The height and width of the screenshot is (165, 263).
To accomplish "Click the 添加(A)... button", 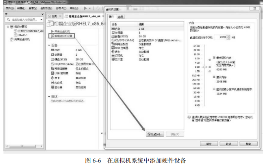I will coord(155,134).
